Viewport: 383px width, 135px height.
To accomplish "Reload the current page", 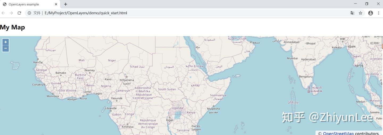I will 19,13.
